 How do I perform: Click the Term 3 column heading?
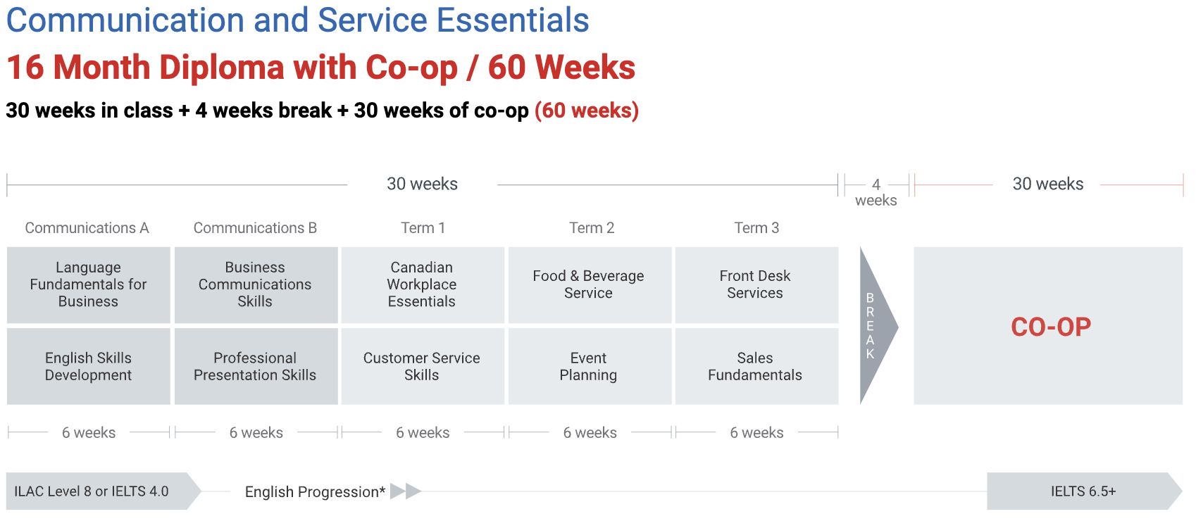pos(756,228)
